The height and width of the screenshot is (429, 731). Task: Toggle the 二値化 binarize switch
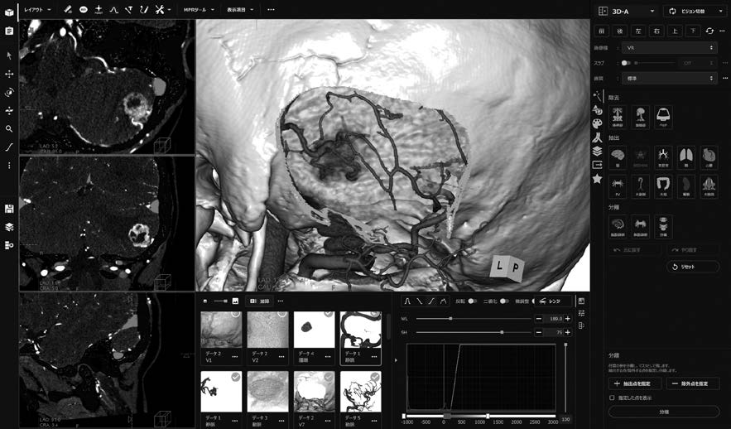coord(503,301)
